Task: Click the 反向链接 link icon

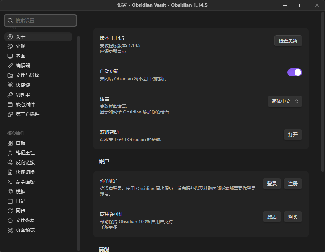Action: [x=10, y=163]
